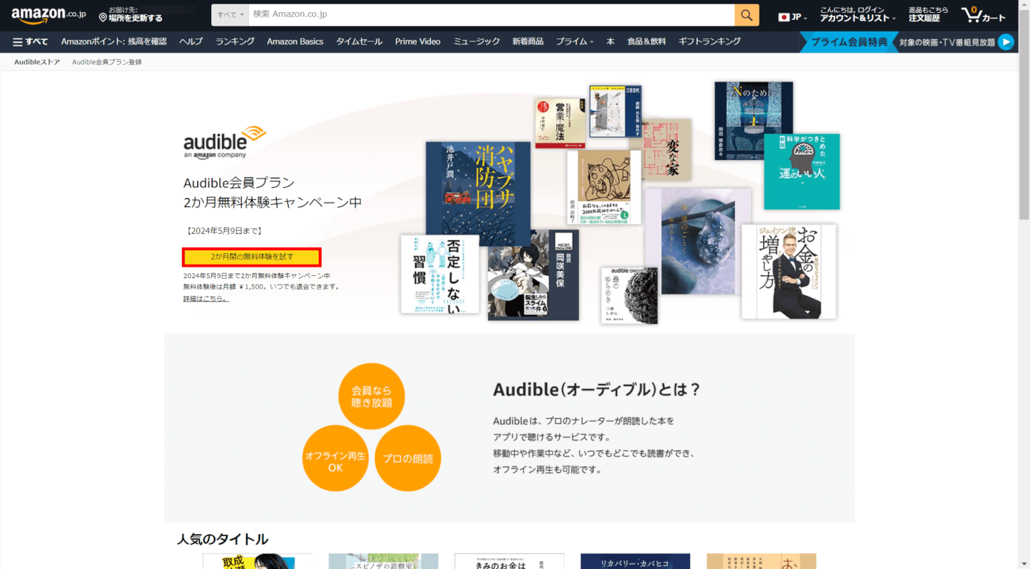Click お金の増やし方 book cover
Image resolution: width=1030 pixels, height=569 pixels.
pyautogui.click(x=789, y=272)
